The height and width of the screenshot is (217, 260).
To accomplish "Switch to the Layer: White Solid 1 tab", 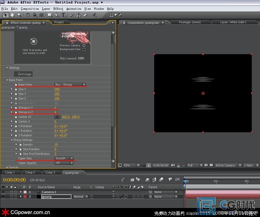I will [x=233, y=22].
